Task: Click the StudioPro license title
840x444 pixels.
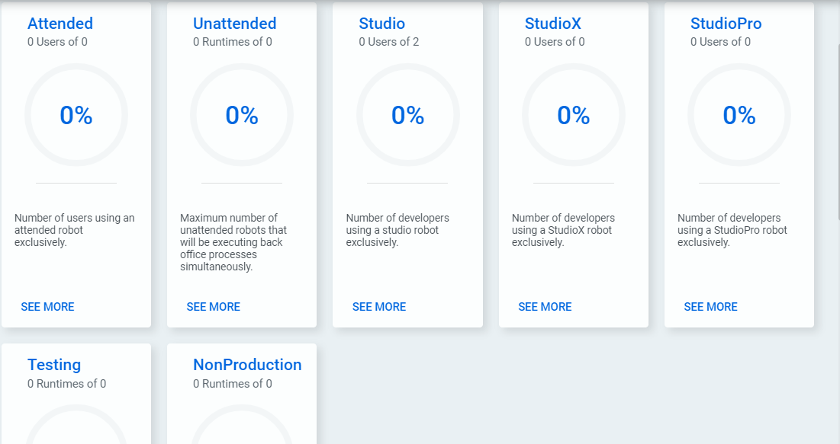Action: 726,24
